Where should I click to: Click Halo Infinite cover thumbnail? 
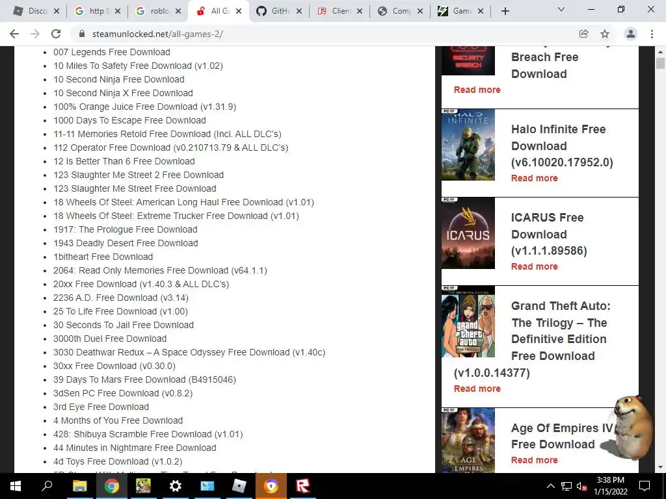click(468, 145)
